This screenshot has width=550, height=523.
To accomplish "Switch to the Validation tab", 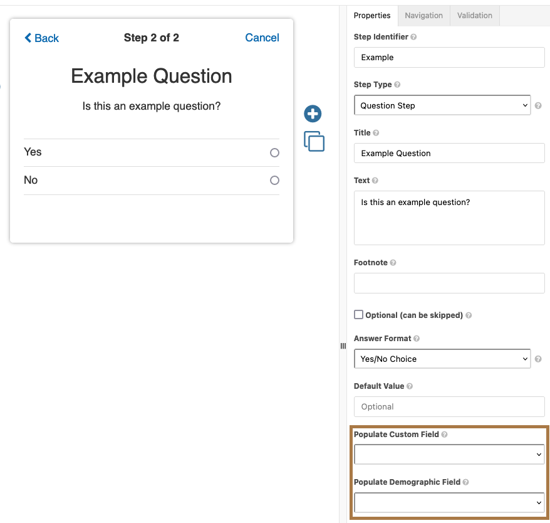I will click(474, 16).
